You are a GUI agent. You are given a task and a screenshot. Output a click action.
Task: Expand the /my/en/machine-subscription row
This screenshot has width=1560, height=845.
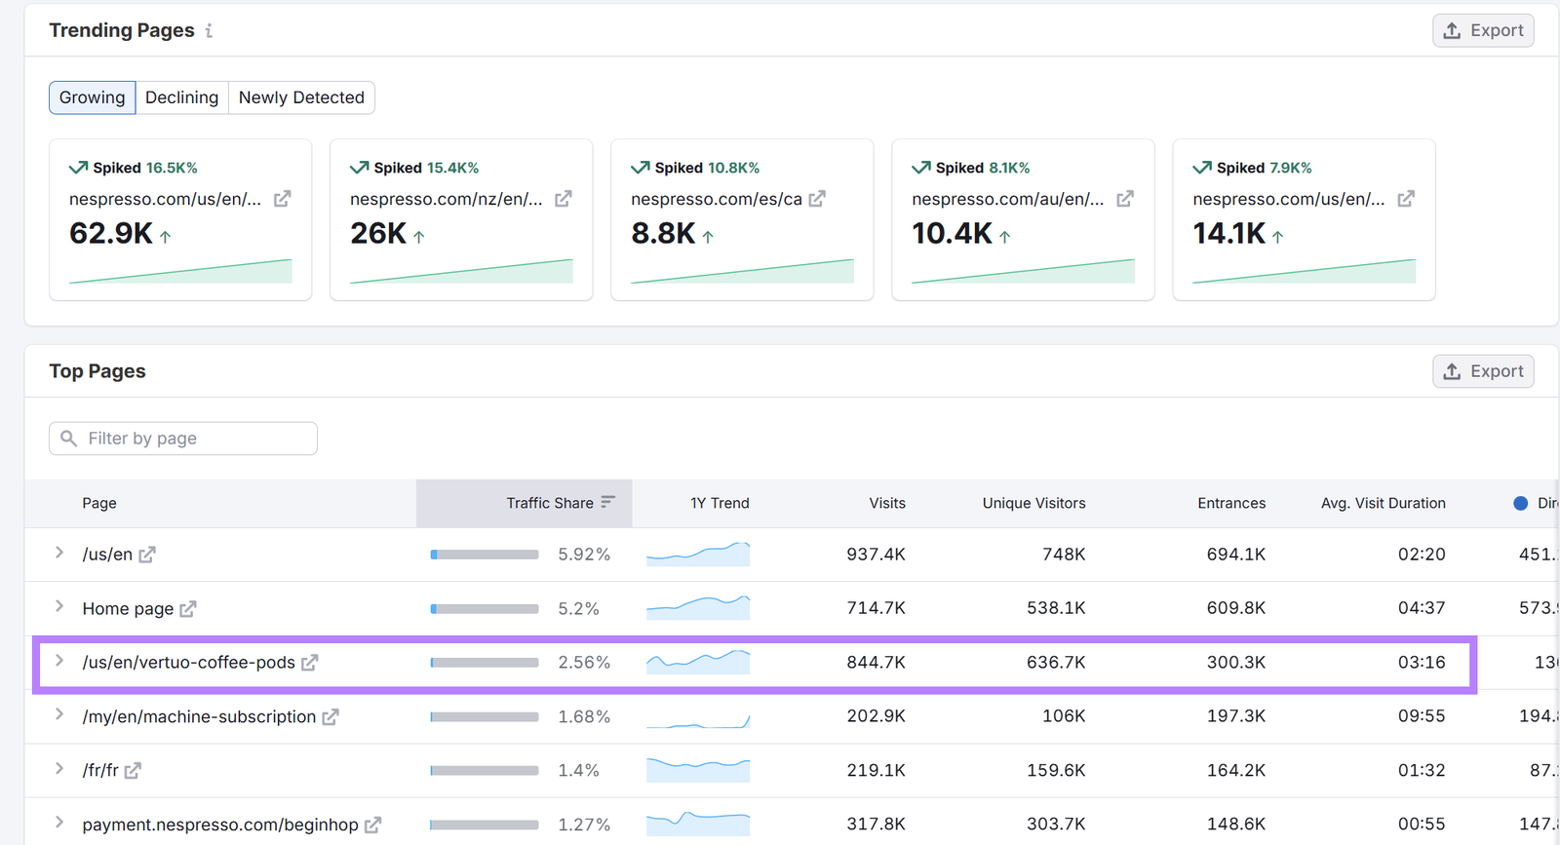coord(59,715)
